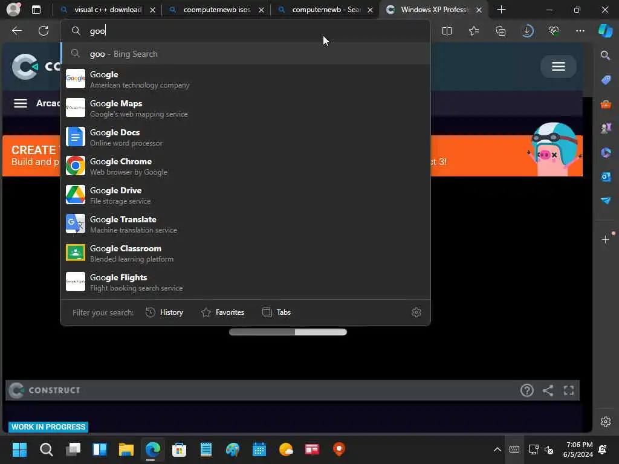
Task: Open sidebar settings gear icon
Action: [606, 422]
